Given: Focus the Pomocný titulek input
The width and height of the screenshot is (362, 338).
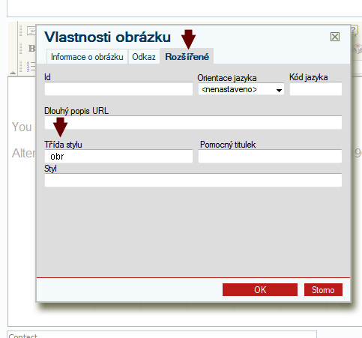Looking at the screenshot, I should pyautogui.click(x=270, y=157).
